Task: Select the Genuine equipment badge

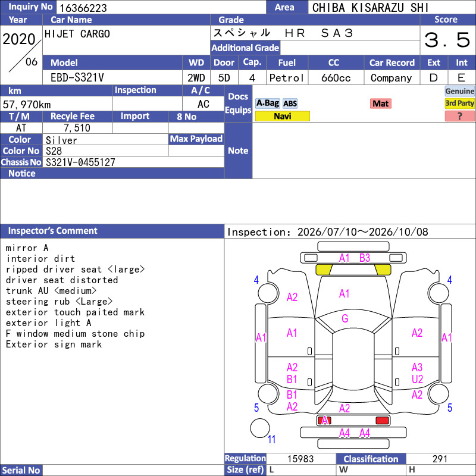Action: click(x=459, y=91)
